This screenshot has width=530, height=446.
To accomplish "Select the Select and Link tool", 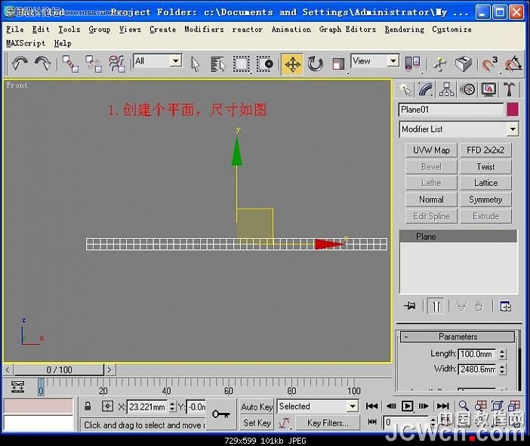I will (x=70, y=63).
